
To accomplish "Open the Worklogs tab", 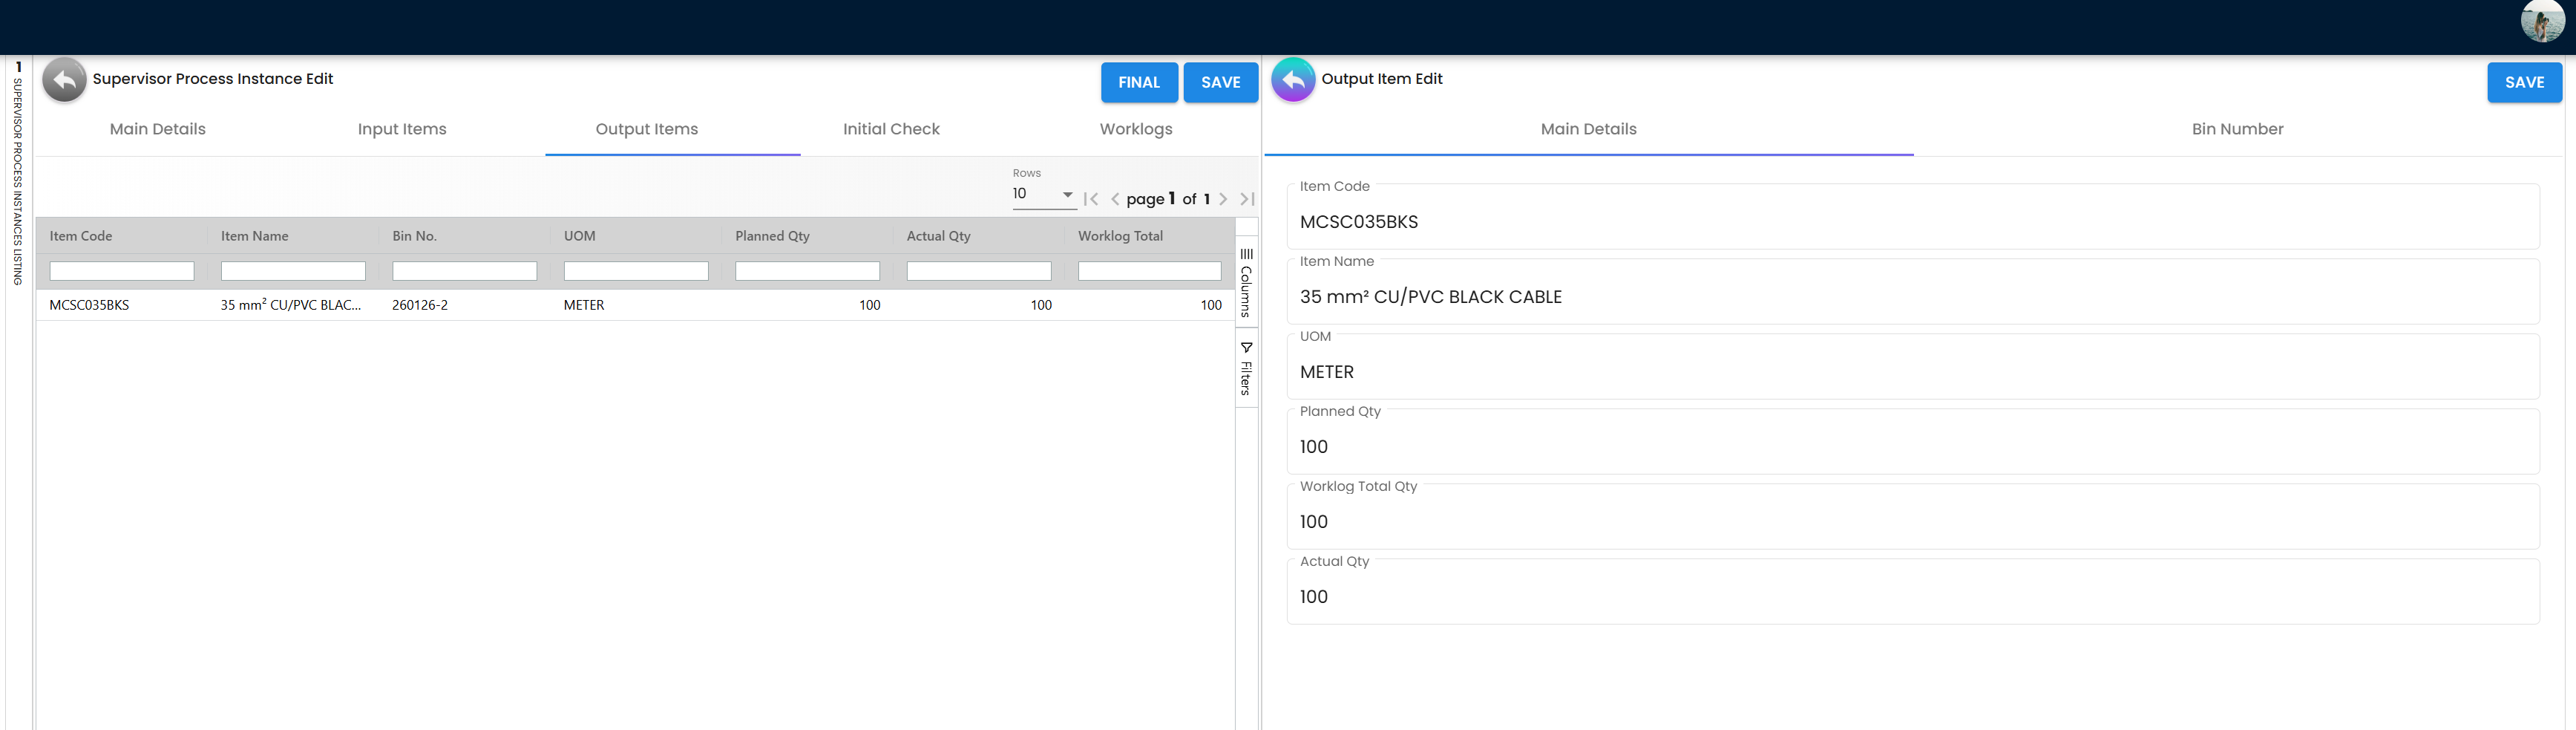I will coord(1135,129).
